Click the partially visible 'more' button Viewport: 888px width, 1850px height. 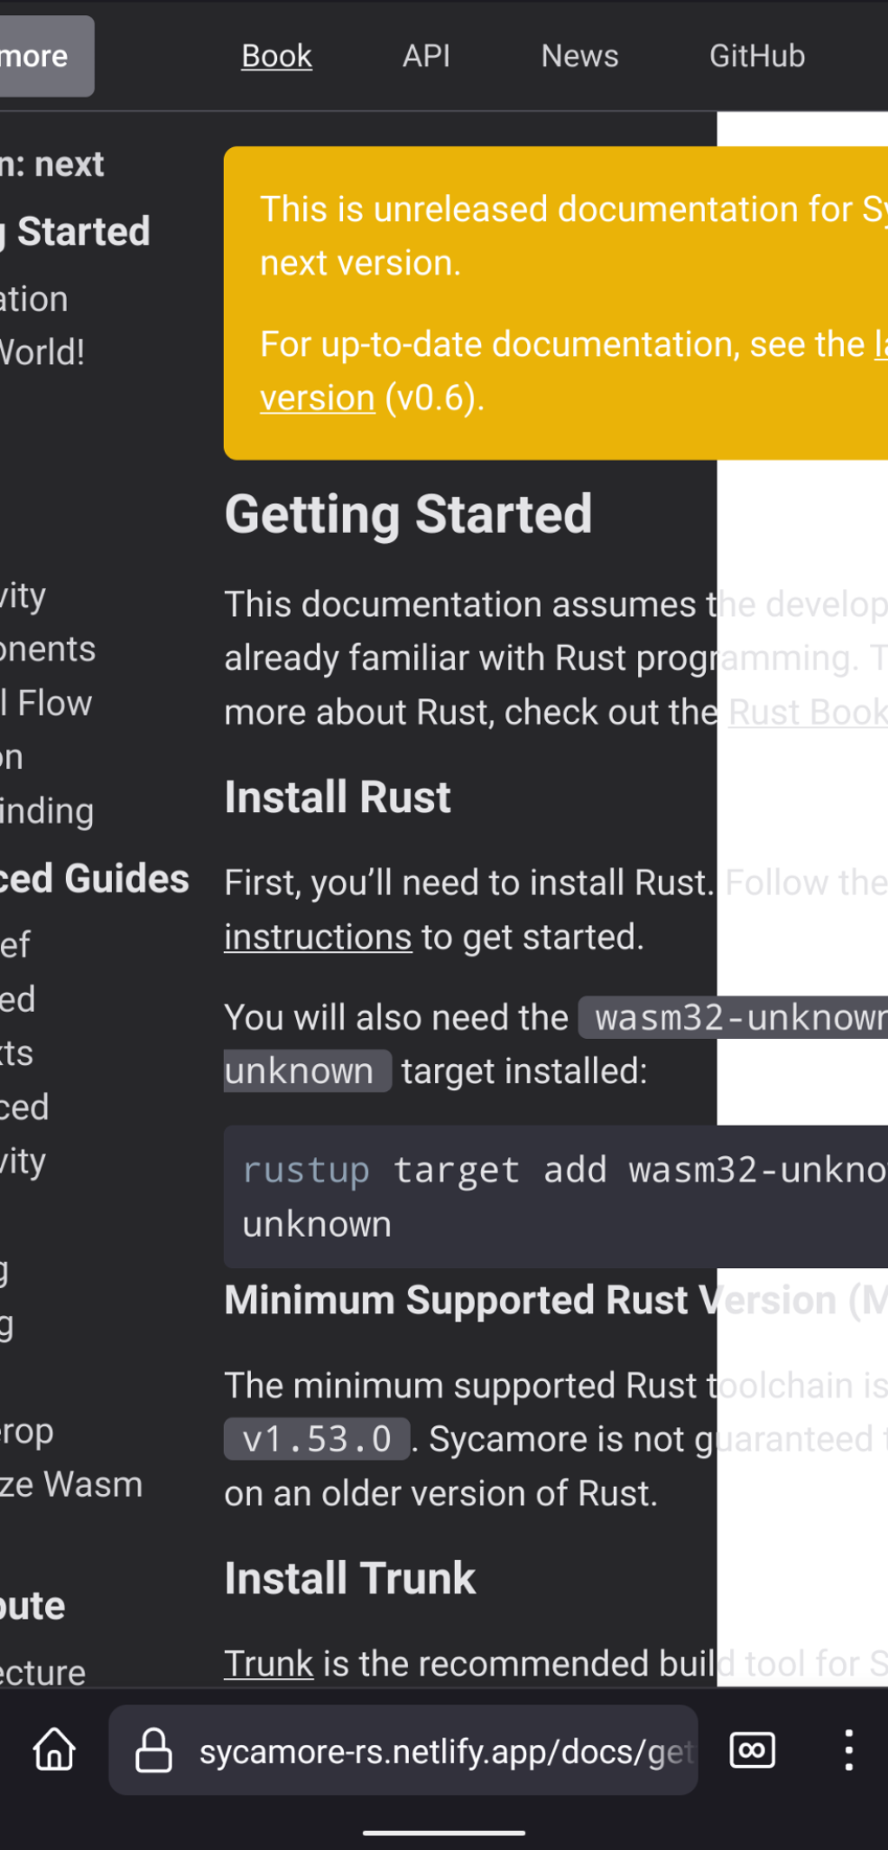(47, 56)
